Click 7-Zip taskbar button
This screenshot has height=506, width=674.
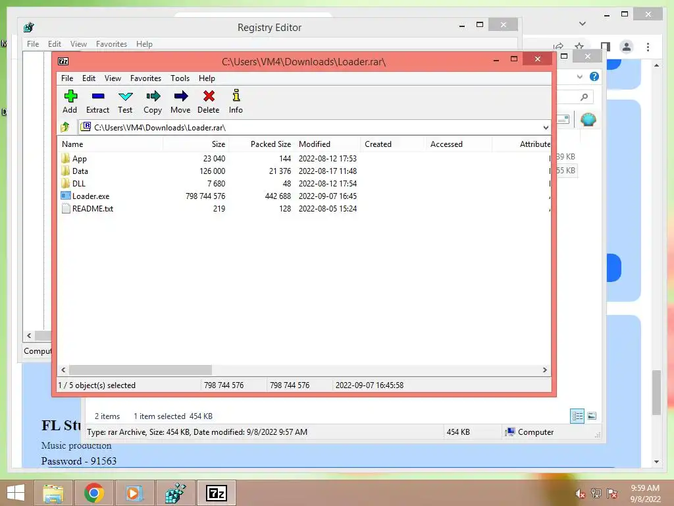[217, 493]
